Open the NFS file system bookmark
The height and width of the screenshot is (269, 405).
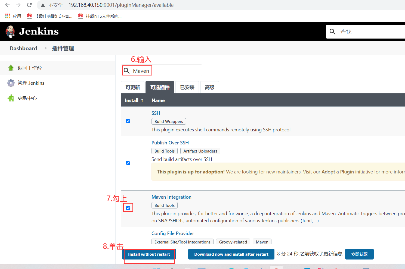click(100, 16)
